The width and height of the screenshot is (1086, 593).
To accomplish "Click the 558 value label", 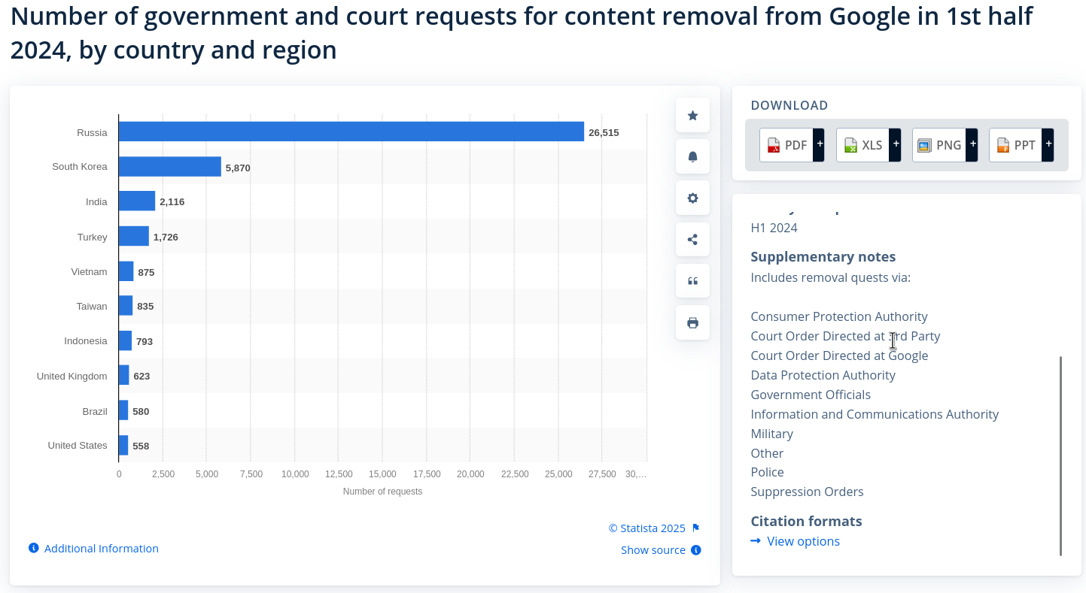I will pyautogui.click(x=141, y=446).
